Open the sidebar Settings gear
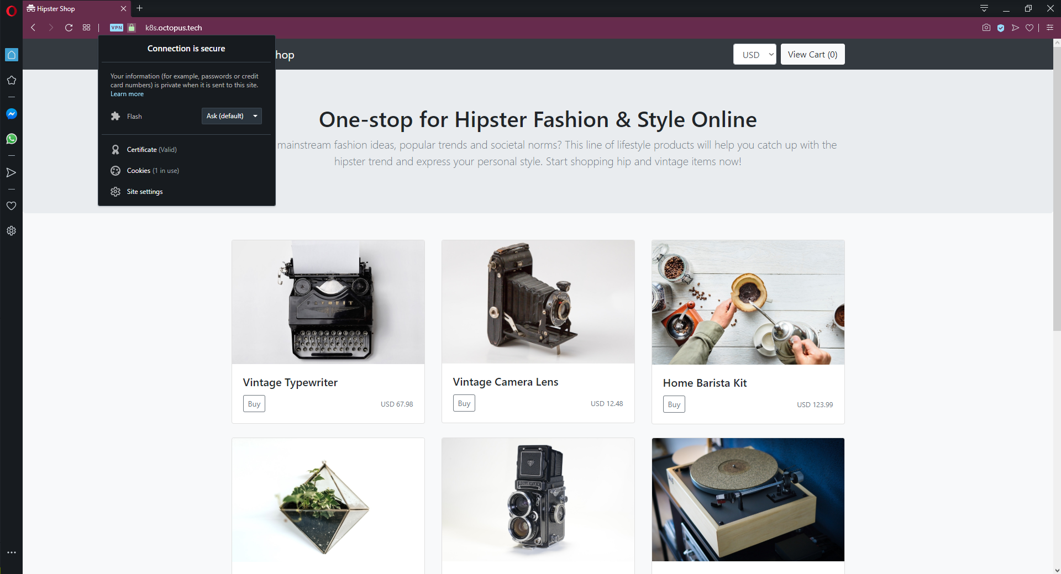 12,231
